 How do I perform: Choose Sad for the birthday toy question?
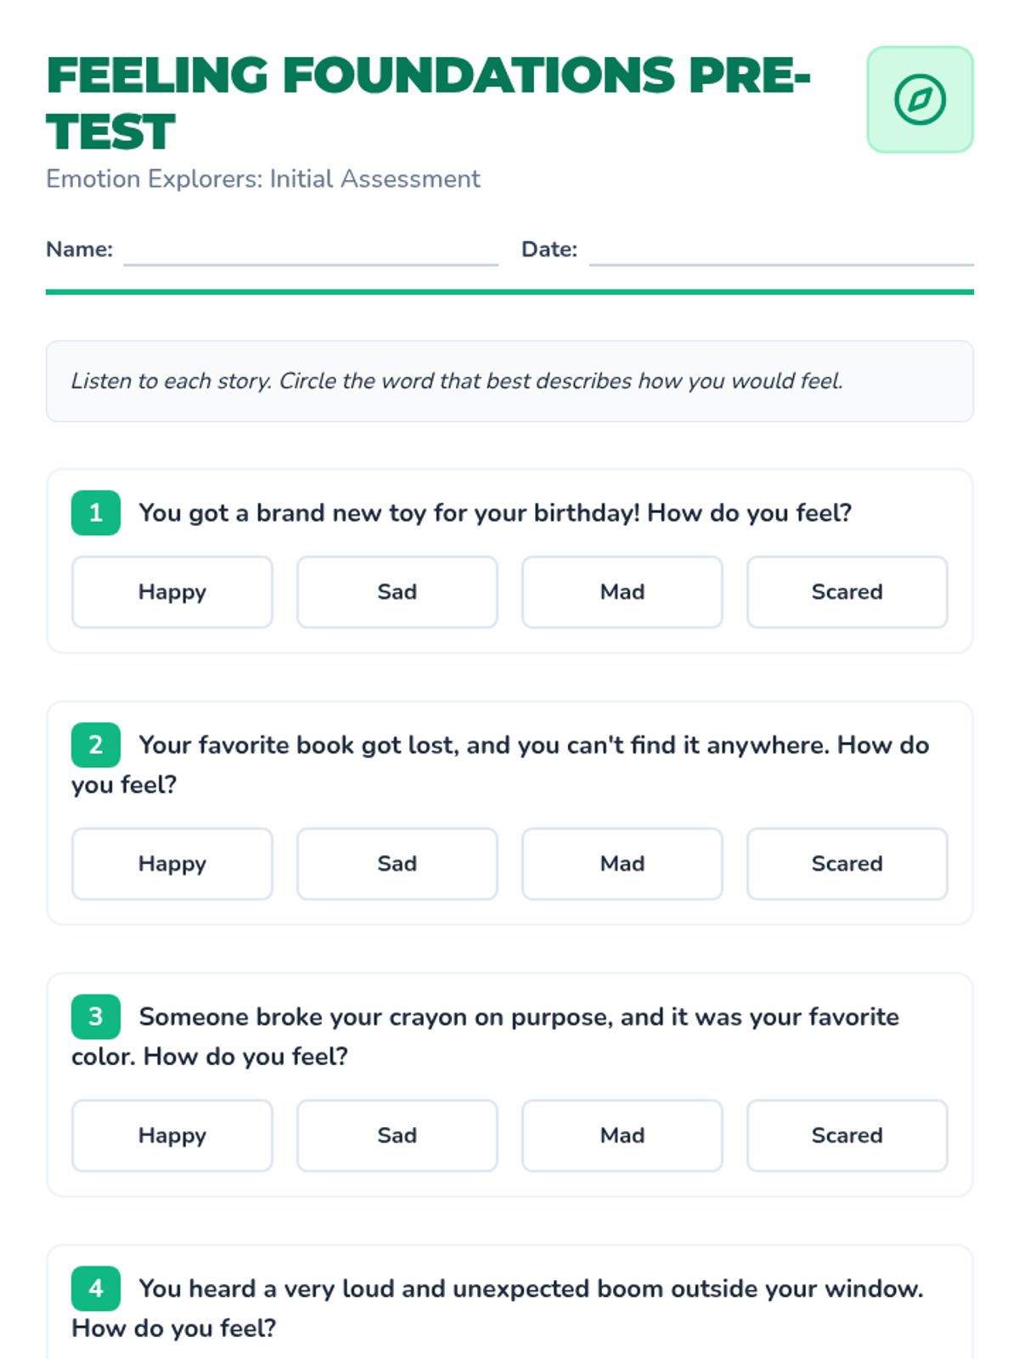click(x=397, y=592)
